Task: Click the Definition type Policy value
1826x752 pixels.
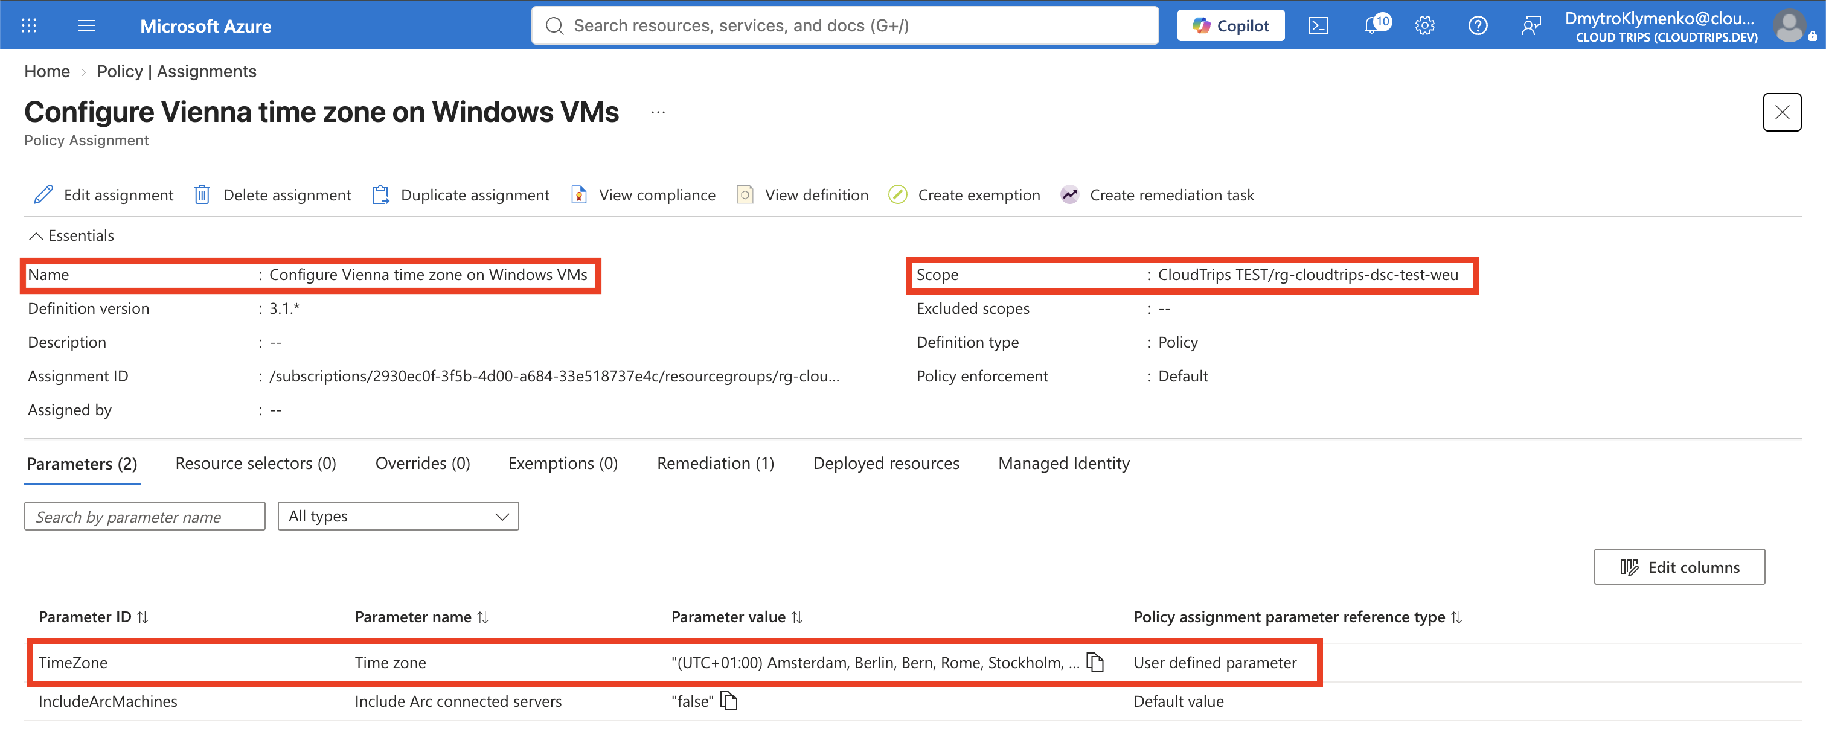Action: click(x=1177, y=342)
